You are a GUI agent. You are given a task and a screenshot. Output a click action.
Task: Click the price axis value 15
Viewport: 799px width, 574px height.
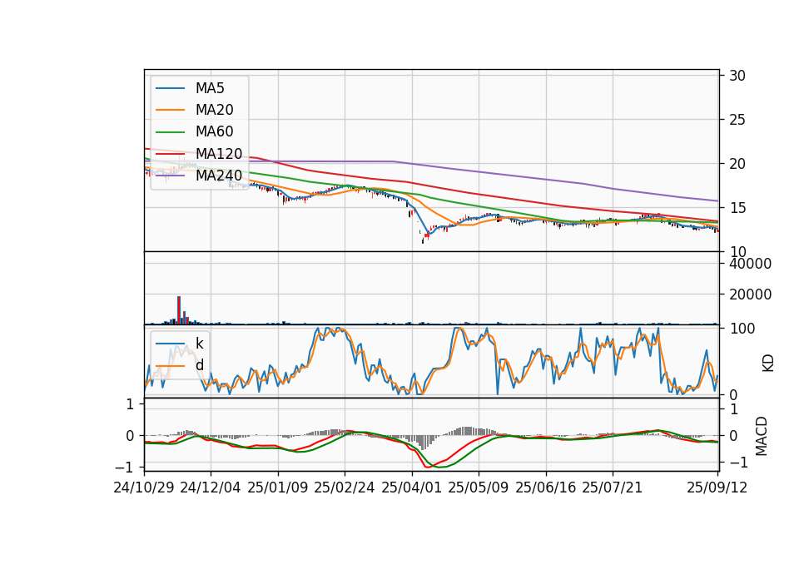[737, 208]
